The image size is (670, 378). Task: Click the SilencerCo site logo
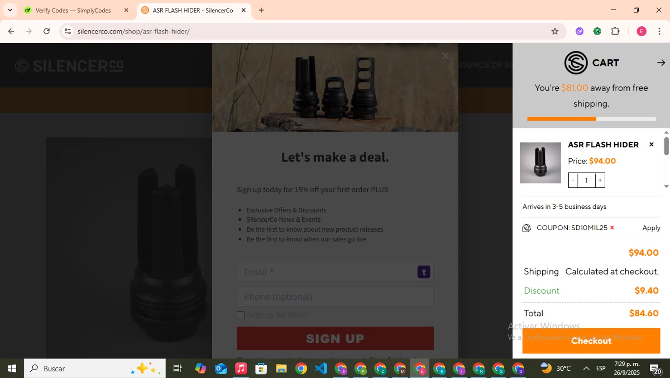(x=69, y=66)
